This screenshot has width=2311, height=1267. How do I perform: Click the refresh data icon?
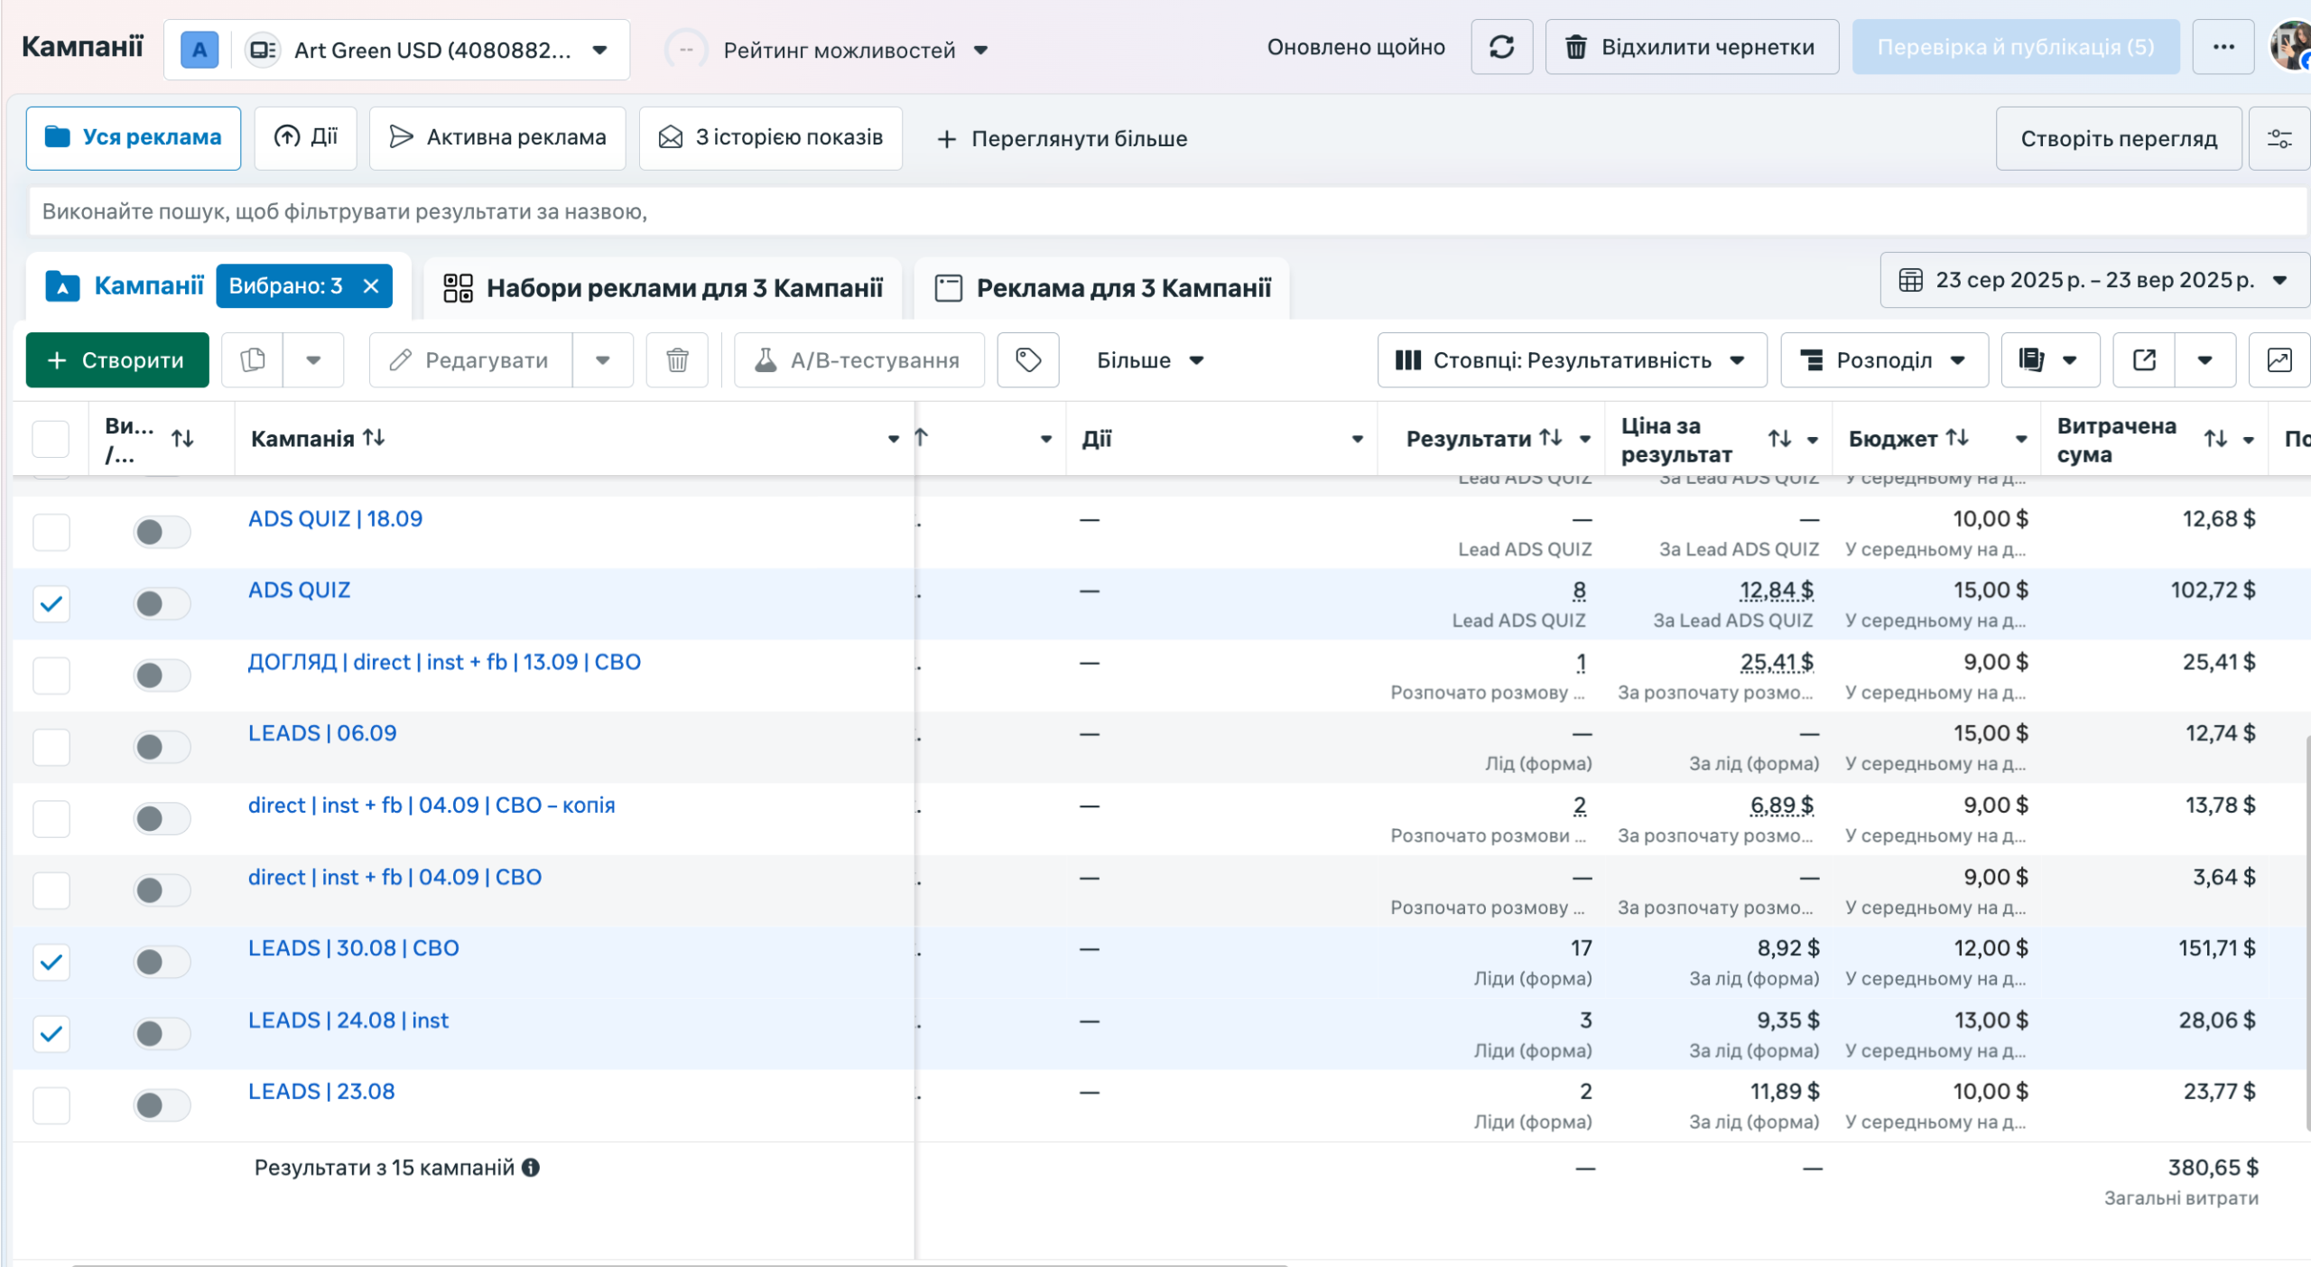pyautogui.click(x=1501, y=47)
